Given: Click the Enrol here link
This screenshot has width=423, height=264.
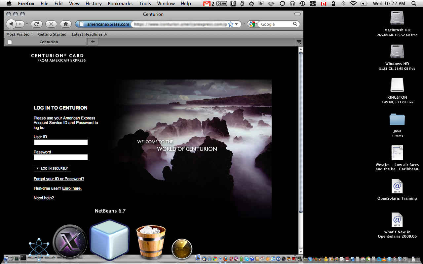Looking at the screenshot, I should click(72, 188).
